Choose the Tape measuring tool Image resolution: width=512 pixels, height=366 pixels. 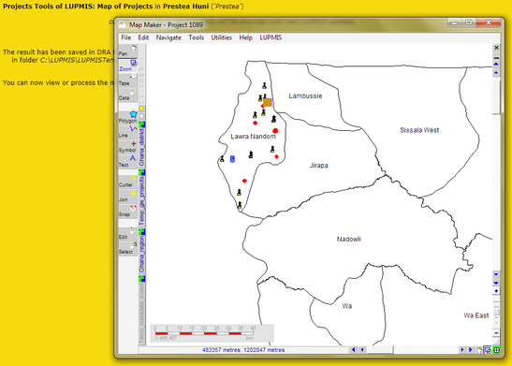[127, 81]
